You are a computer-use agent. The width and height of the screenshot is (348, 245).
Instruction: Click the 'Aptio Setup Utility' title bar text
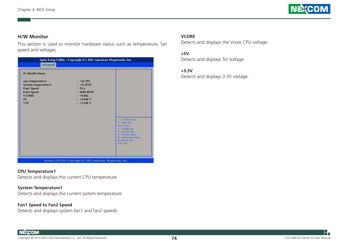pyautogui.click(x=85, y=60)
